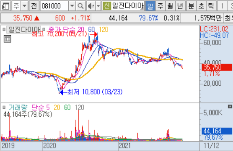
Task: Toggle the moving average 종가 단순 checkbox
Action: coord(44,29)
